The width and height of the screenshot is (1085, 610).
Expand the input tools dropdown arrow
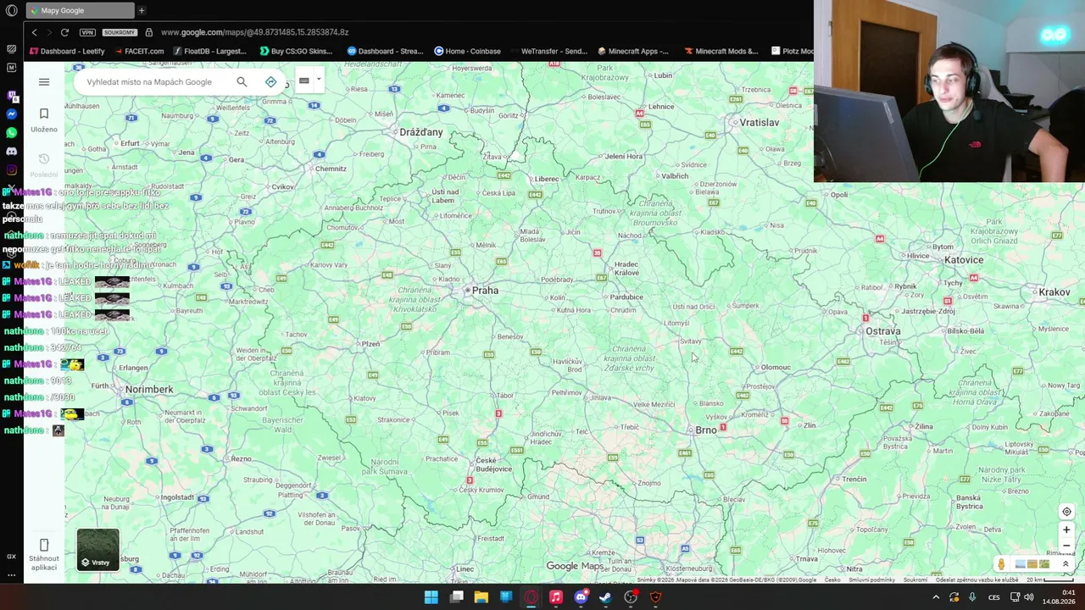319,80
